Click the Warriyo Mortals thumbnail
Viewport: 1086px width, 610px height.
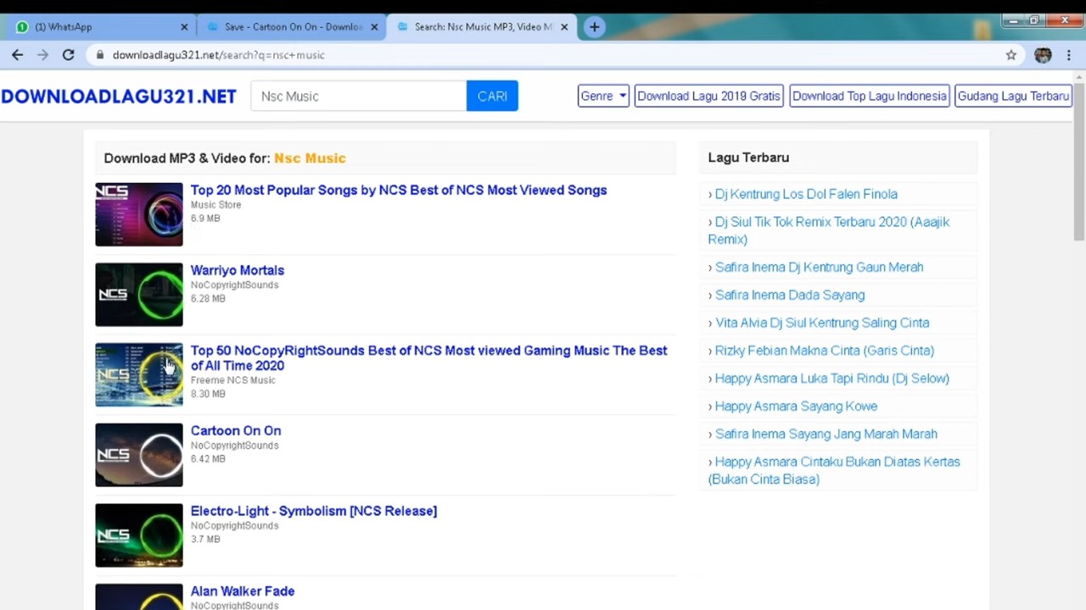pos(139,295)
